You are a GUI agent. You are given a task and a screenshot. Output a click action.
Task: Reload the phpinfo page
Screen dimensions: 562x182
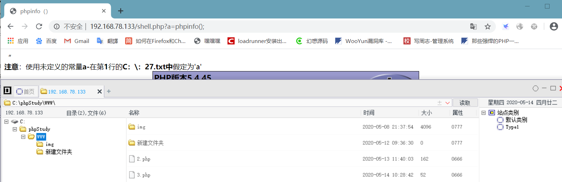tap(39, 26)
